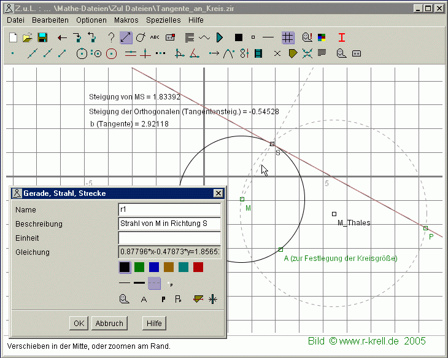Click the save construction floppy disk icon
Screen dimensions: 448x358
[42, 37]
